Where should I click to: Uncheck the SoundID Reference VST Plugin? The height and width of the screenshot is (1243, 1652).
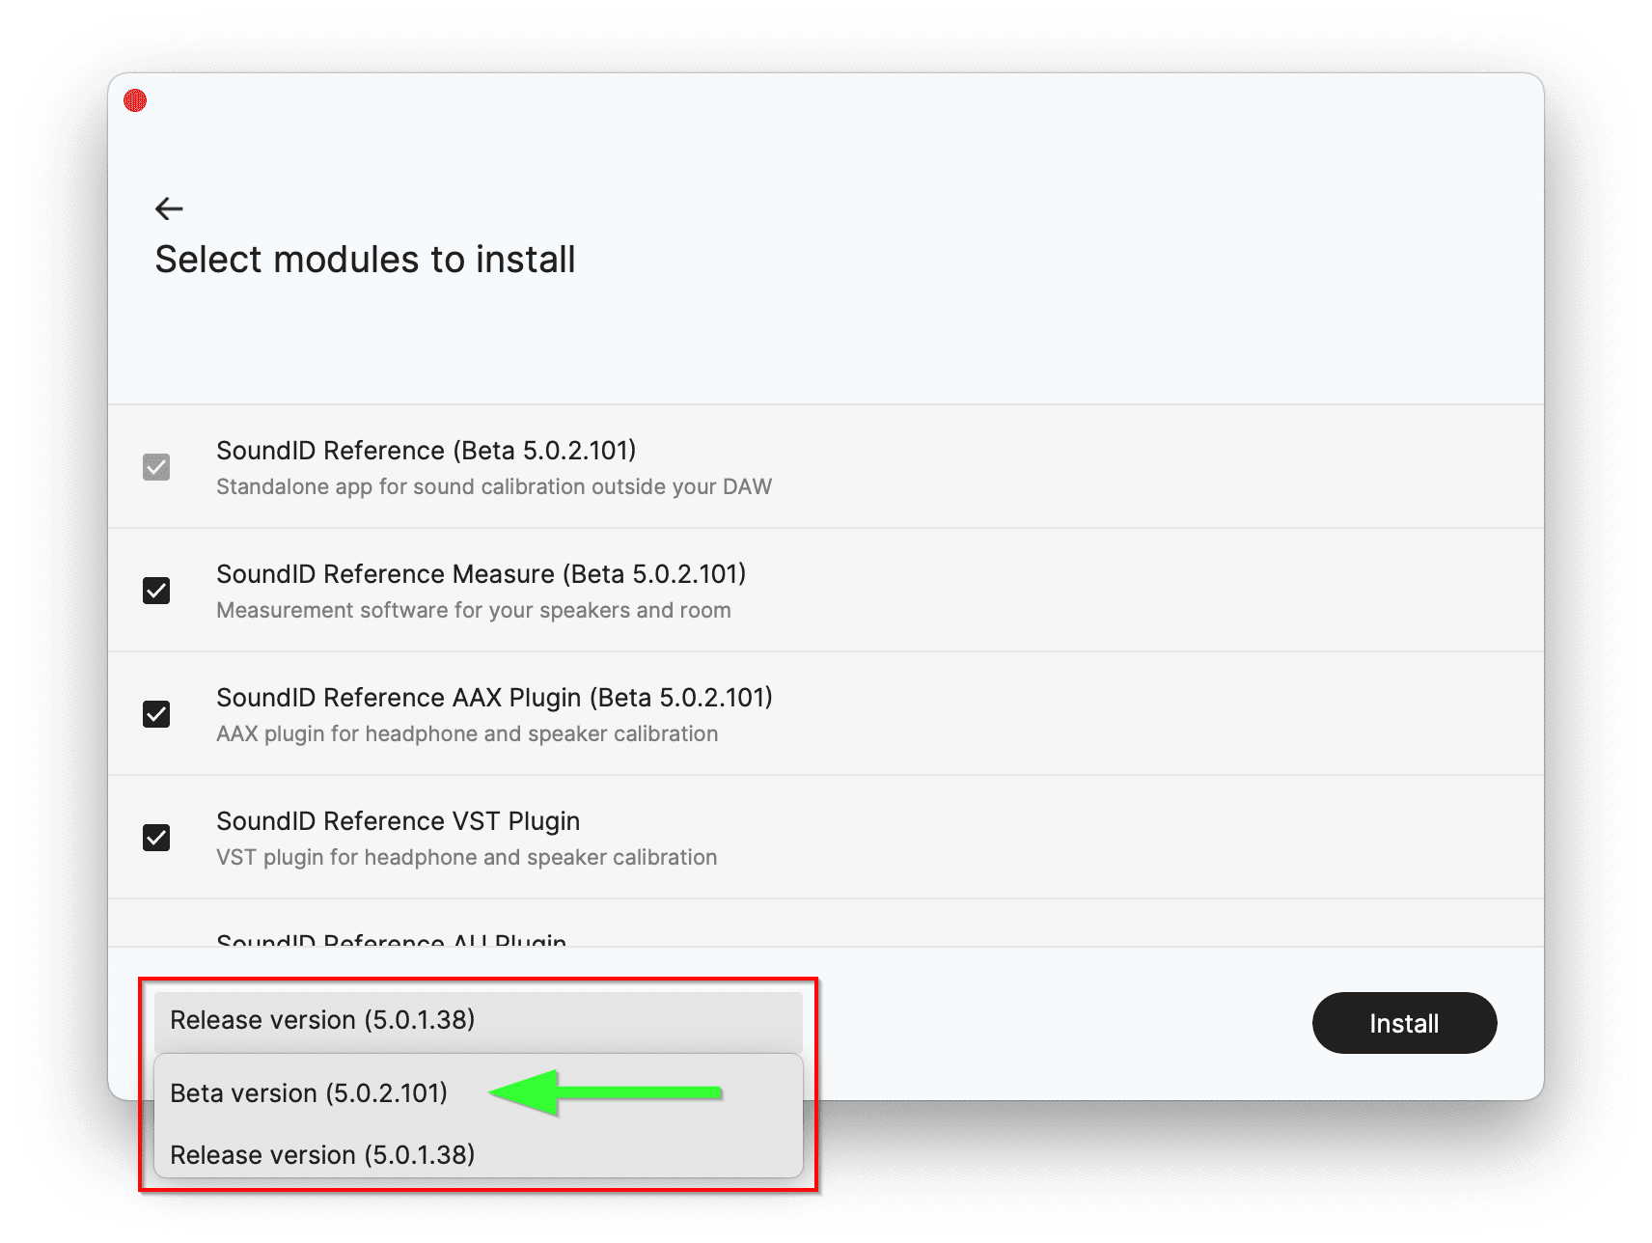pyautogui.click(x=156, y=838)
